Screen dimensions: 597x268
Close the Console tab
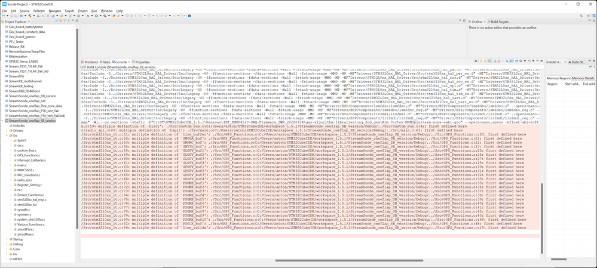coord(129,62)
